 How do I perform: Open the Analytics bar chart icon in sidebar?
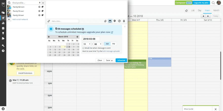point(3,23)
